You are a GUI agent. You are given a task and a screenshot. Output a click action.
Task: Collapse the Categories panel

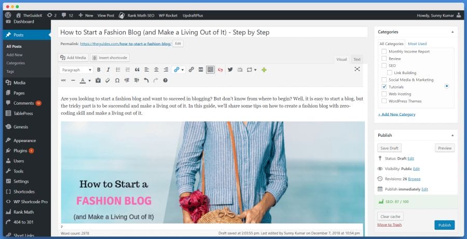click(452, 32)
